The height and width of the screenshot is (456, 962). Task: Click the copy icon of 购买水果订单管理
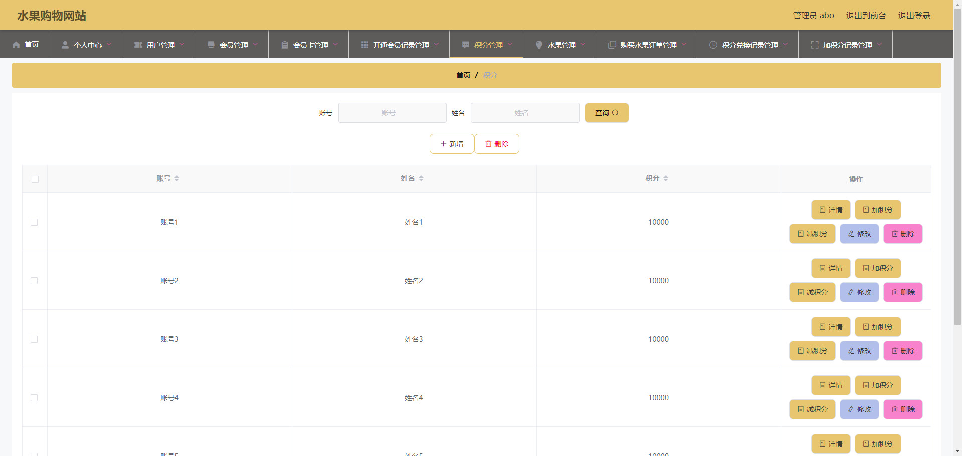pyautogui.click(x=612, y=45)
